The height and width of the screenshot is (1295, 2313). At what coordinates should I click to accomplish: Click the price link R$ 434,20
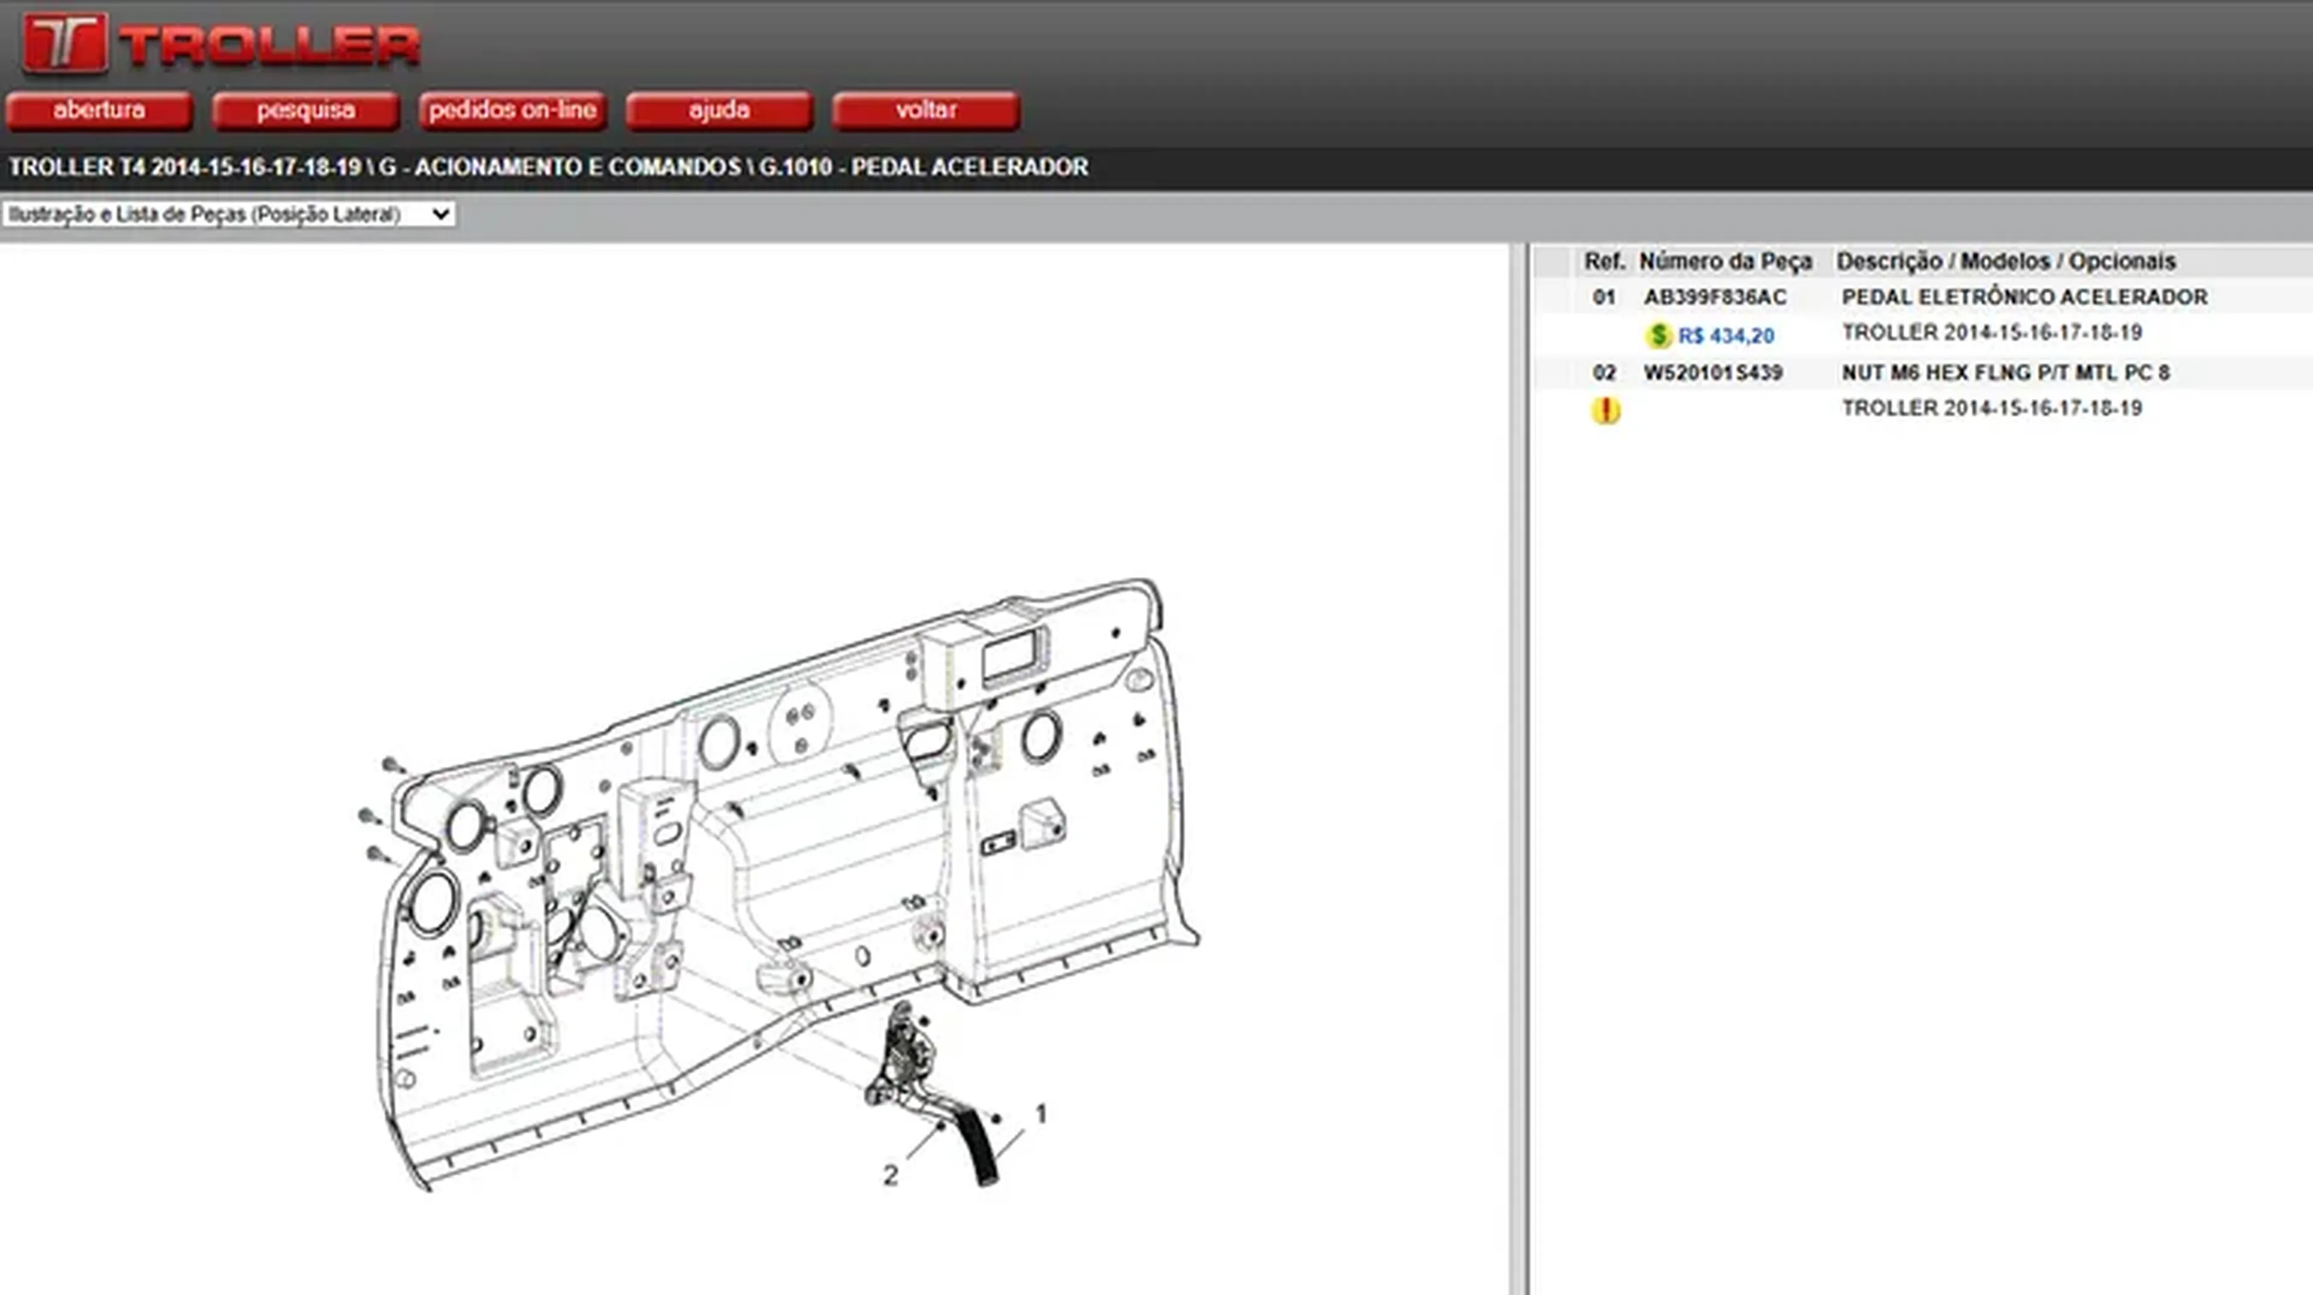[1726, 336]
